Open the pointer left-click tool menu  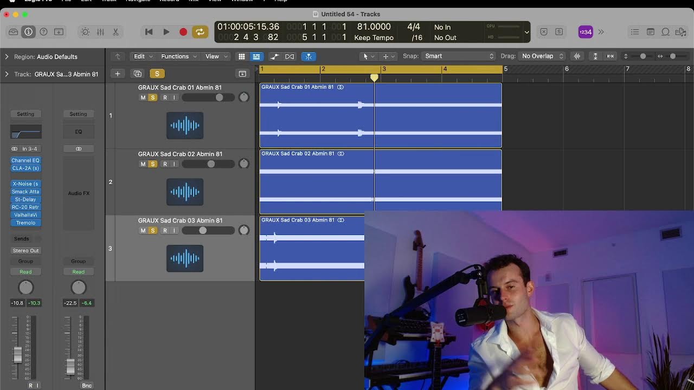368,56
